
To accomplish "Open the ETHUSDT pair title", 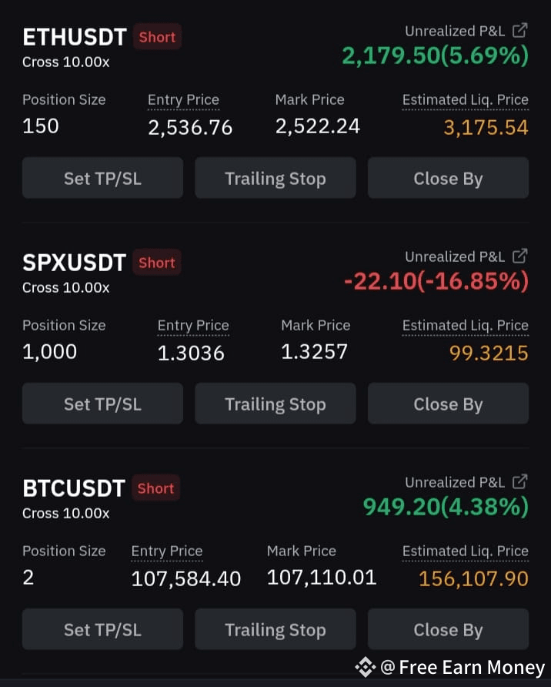I will [x=75, y=37].
